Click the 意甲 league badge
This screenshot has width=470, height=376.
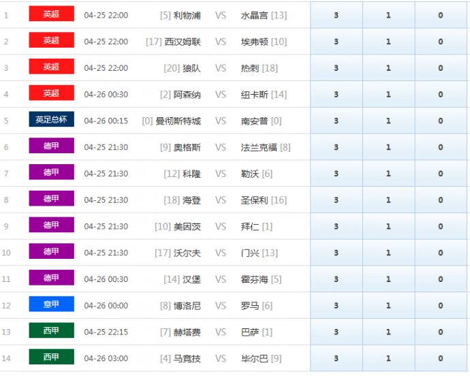[x=51, y=305]
